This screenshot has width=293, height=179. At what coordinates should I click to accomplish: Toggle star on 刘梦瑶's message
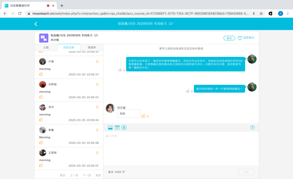click(x=97, y=84)
